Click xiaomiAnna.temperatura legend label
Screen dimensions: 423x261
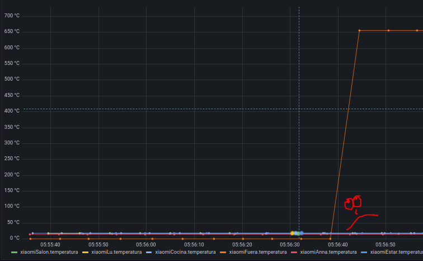(328, 252)
